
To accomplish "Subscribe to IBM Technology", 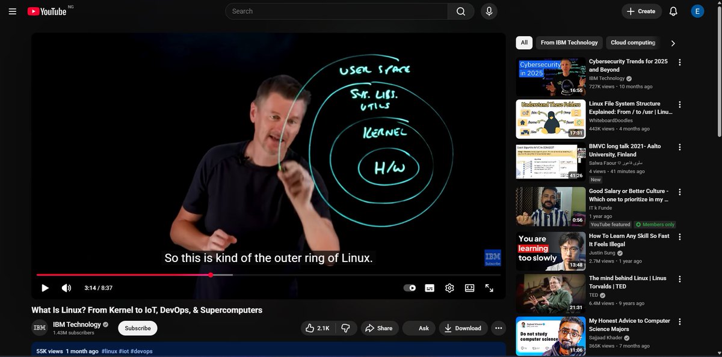I will tap(137, 328).
